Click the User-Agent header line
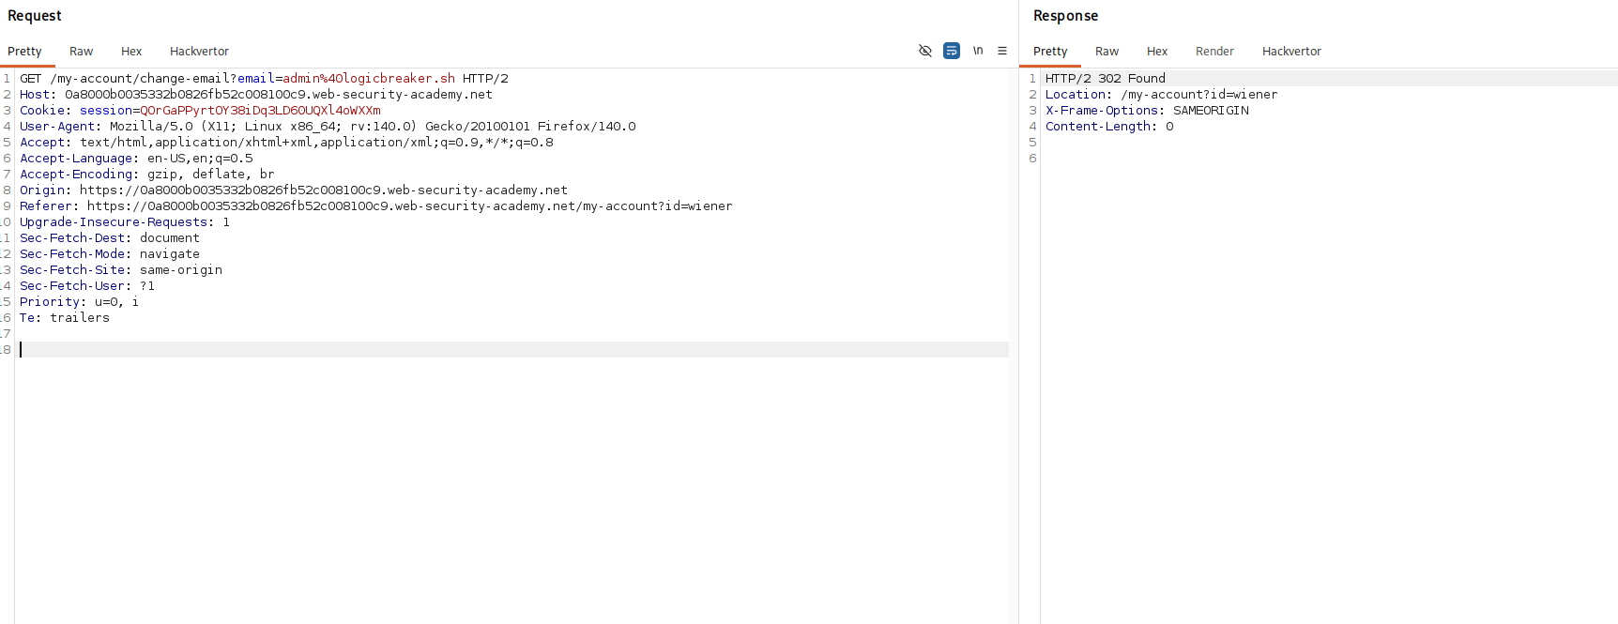The image size is (1618, 624). (x=328, y=127)
